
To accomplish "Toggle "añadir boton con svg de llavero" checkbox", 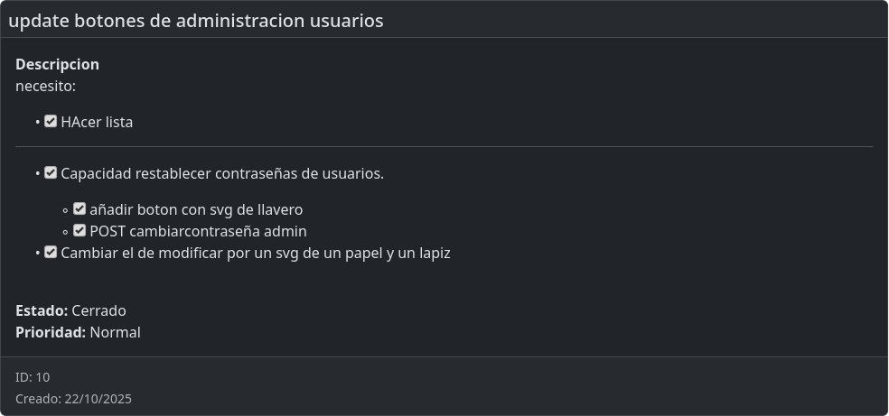I will tap(80, 208).
